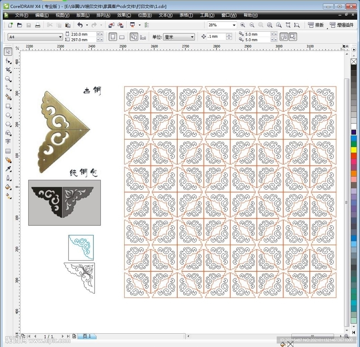The image size is (360, 347).
Task: Click the Undo arrow icon
Action: coord(80,25)
